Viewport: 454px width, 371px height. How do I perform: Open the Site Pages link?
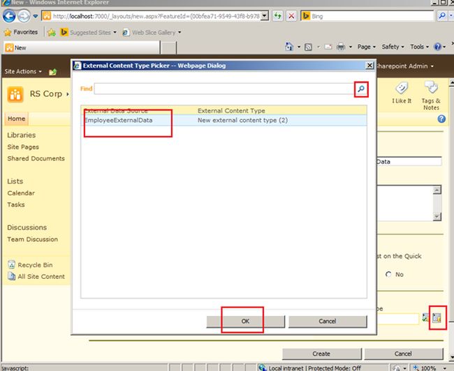[x=23, y=147]
